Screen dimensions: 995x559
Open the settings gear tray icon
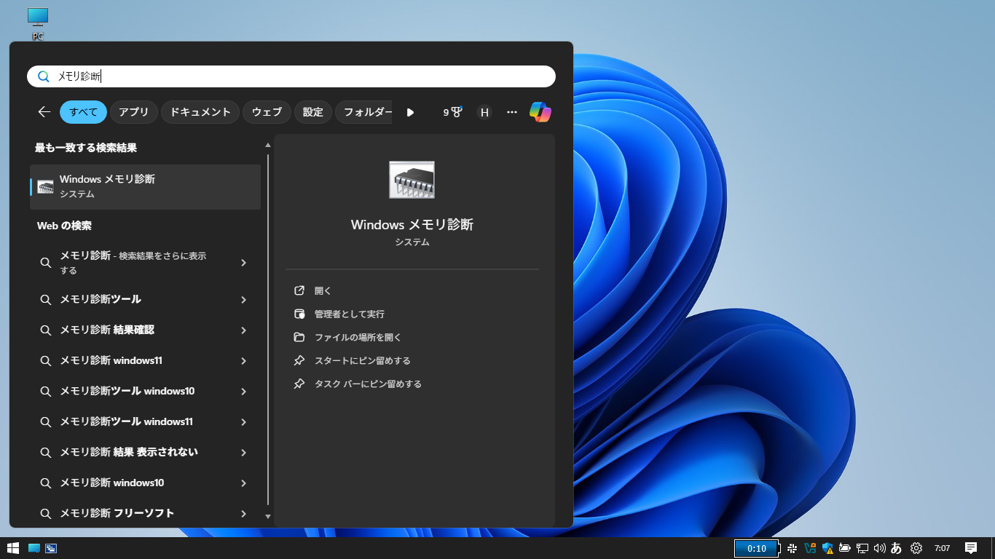(916, 548)
